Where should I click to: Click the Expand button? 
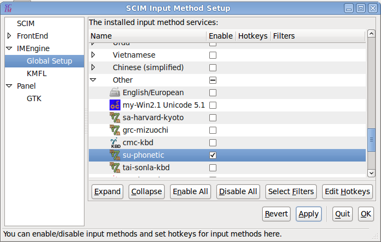(107, 191)
